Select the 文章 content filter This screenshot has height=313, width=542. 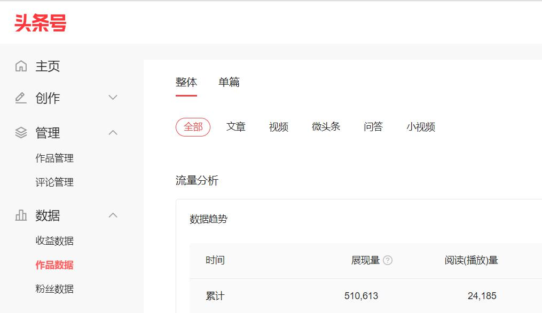237,127
